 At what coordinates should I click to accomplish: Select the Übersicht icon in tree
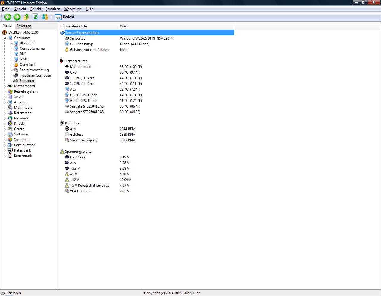(x=16, y=43)
